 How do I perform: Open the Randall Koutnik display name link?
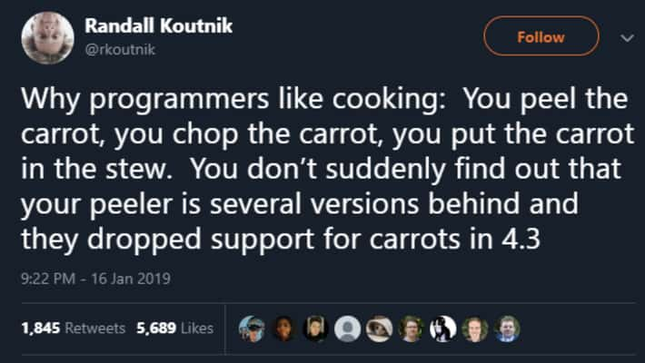158,26
